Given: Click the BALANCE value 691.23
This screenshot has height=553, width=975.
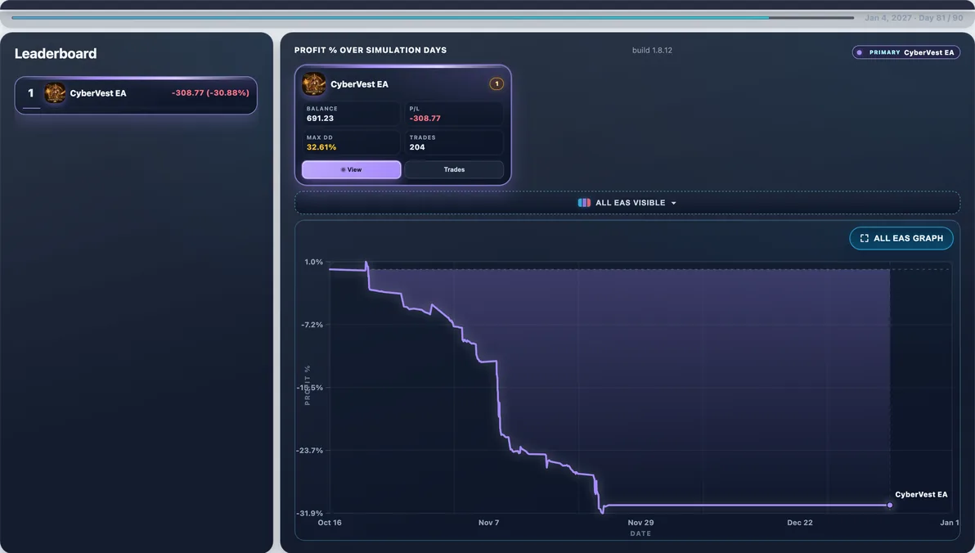Looking at the screenshot, I should point(321,118).
